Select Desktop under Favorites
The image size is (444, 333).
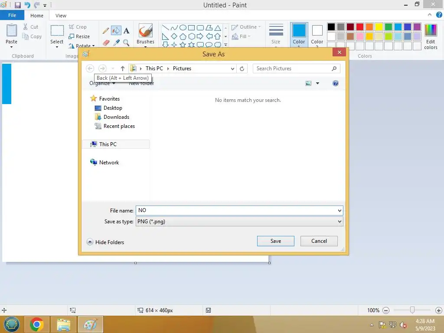point(113,108)
